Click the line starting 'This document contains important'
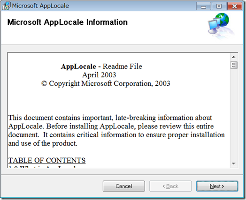 tap(110, 118)
